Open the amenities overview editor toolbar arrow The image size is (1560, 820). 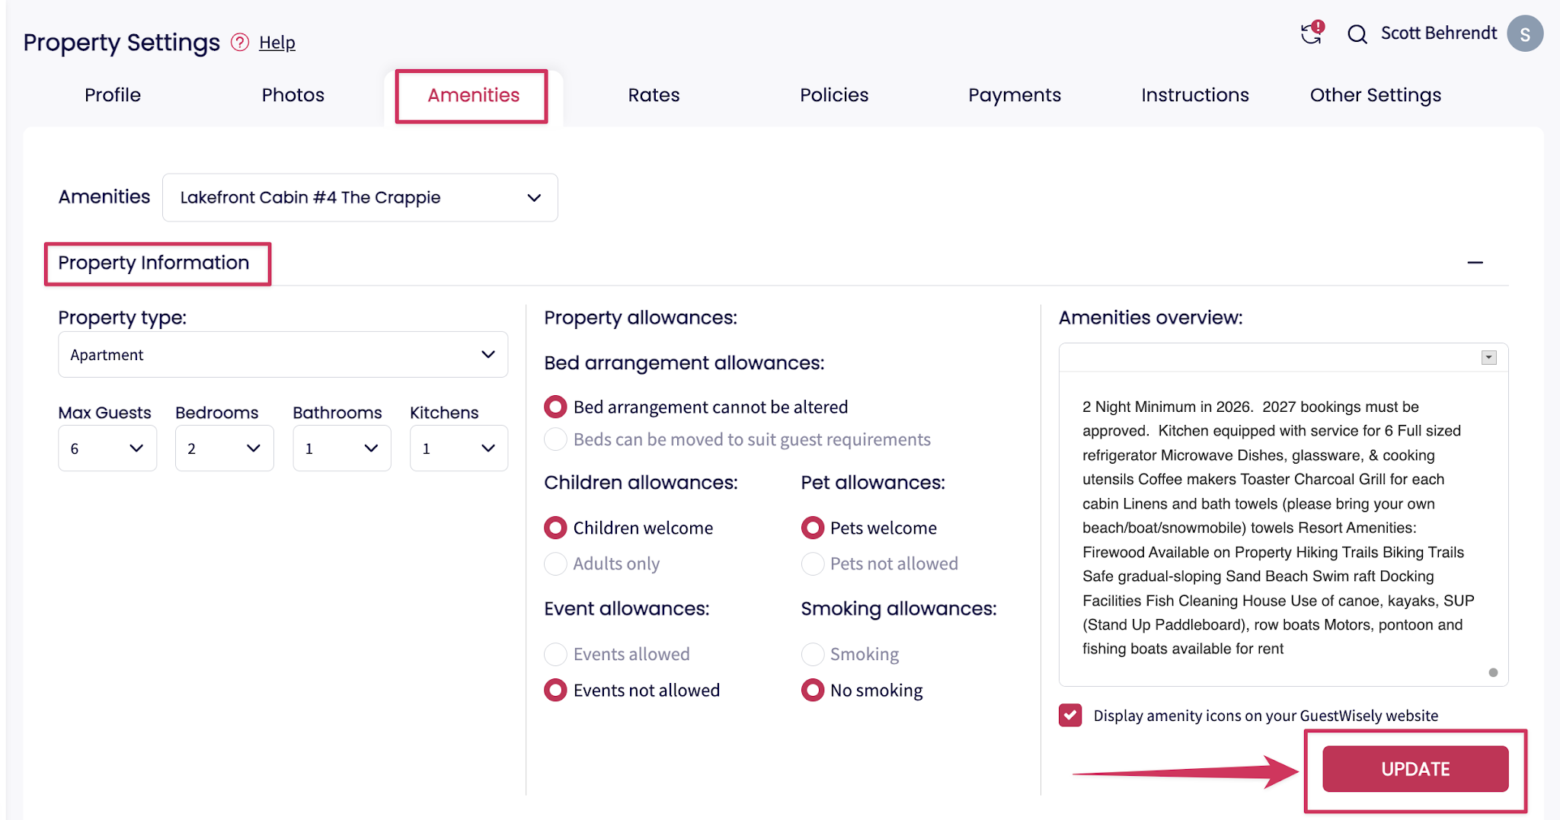(1488, 358)
